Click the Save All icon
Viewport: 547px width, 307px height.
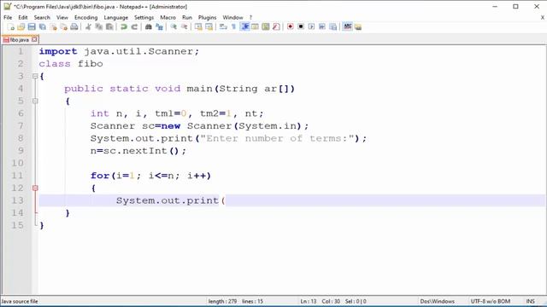[43, 26]
